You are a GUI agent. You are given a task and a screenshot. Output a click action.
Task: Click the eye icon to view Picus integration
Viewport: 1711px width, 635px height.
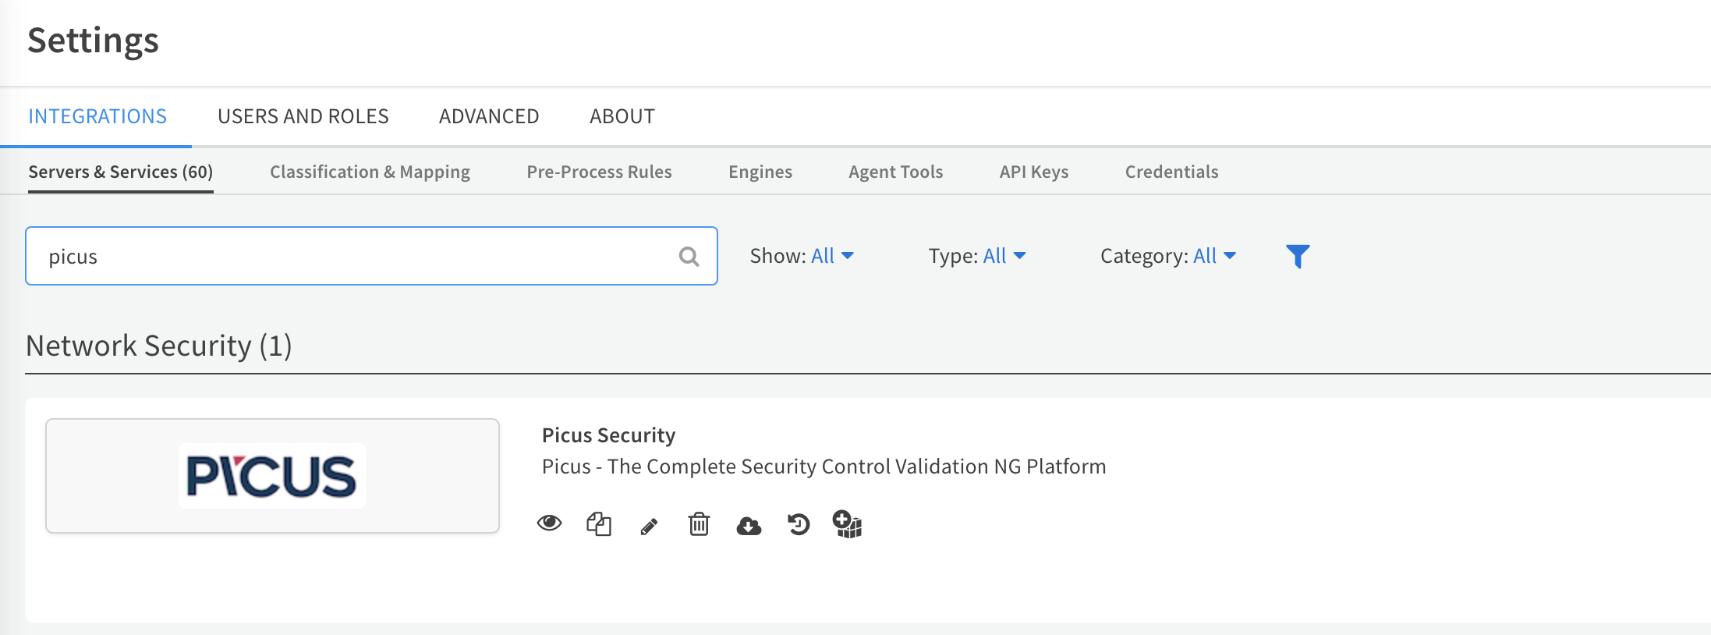(549, 523)
